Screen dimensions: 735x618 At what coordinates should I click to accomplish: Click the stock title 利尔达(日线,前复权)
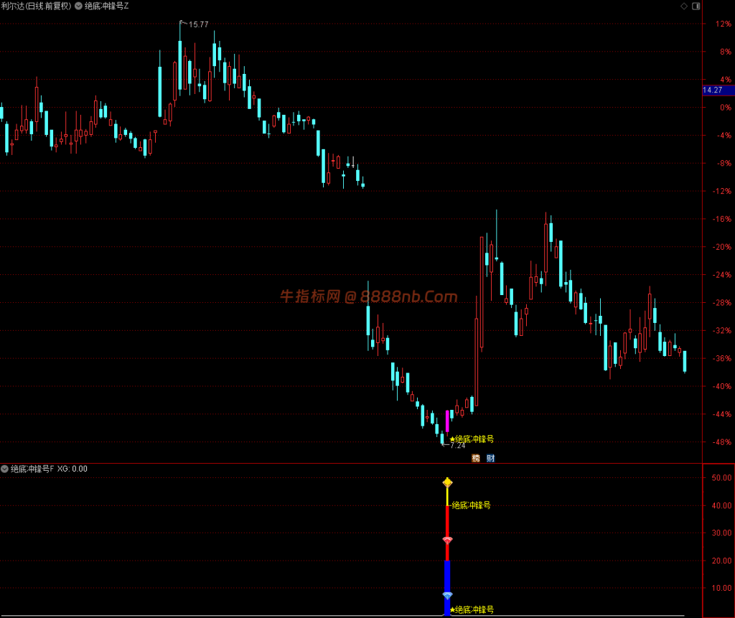click(x=36, y=6)
